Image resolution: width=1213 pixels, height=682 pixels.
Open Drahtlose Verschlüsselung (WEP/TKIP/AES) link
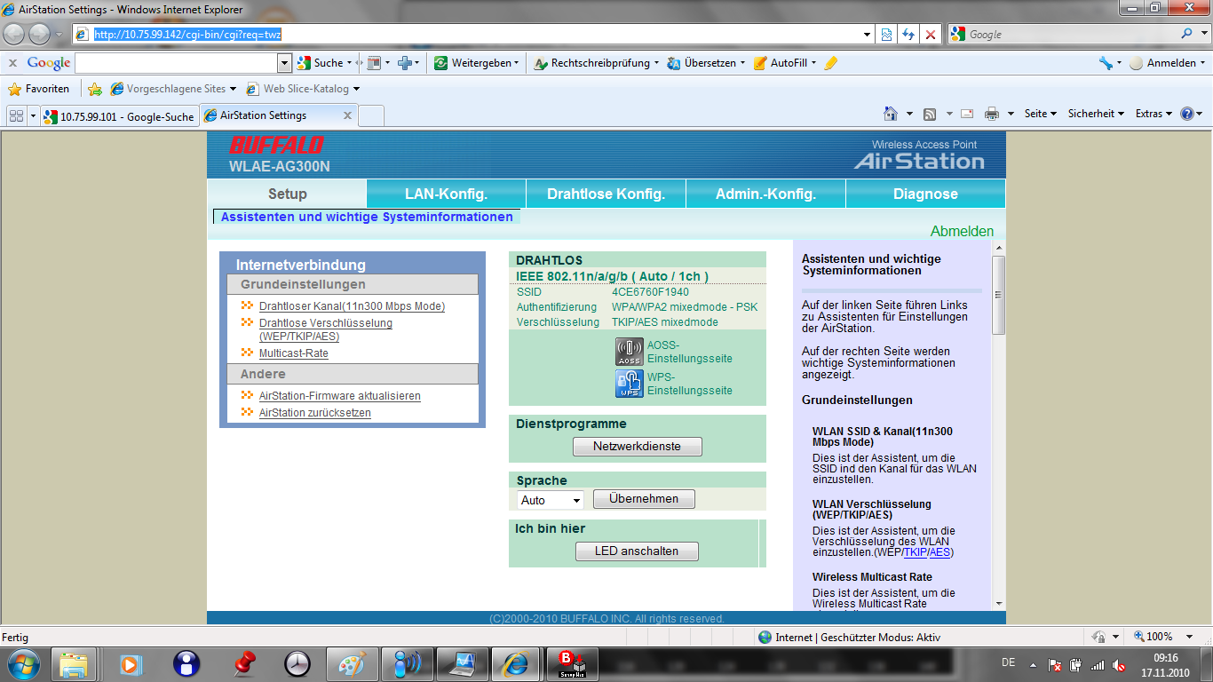pos(325,329)
